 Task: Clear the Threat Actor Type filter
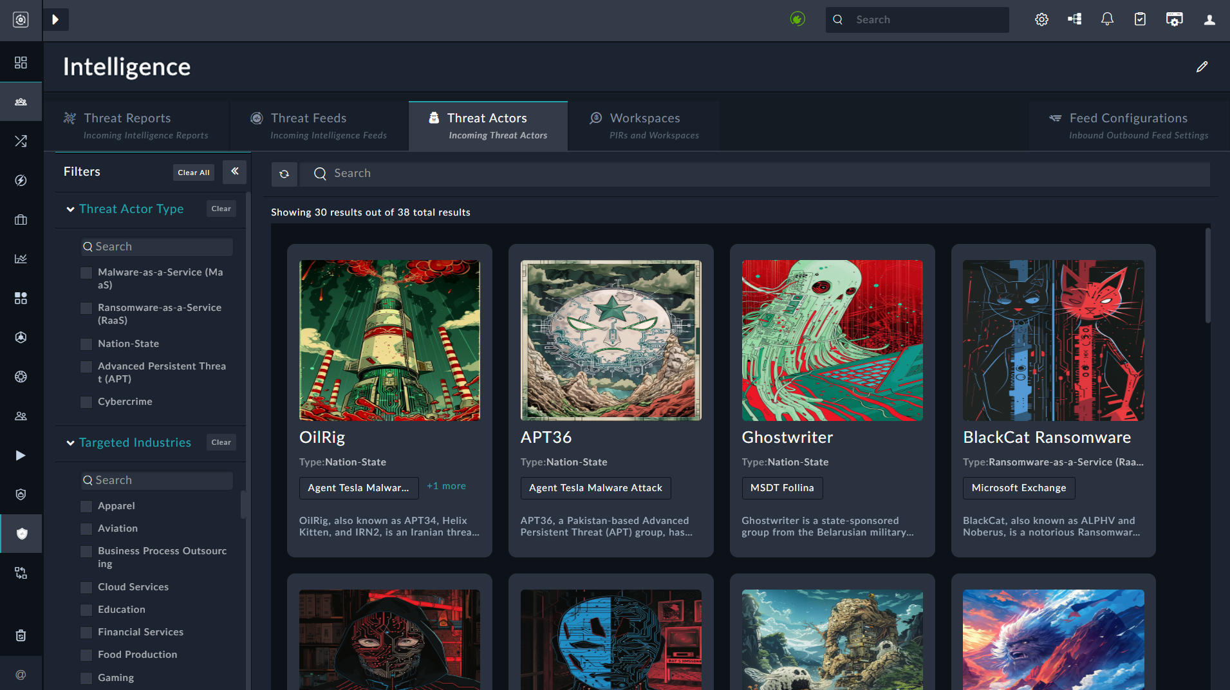(x=221, y=209)
